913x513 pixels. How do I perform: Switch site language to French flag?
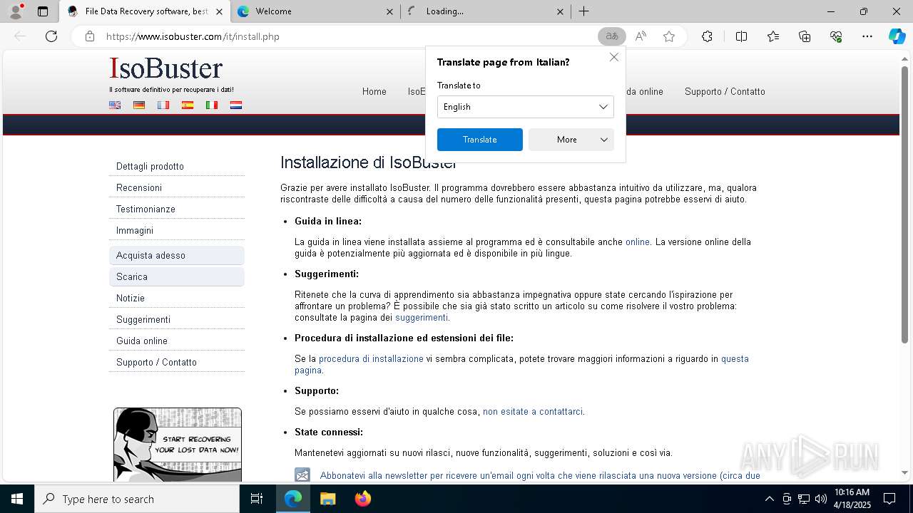[x=163, y=105]
